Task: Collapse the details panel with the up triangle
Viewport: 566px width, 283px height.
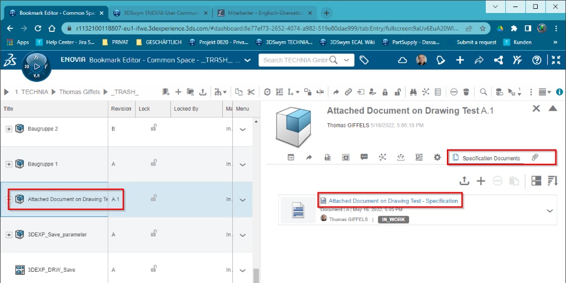Action: [552, 108]
